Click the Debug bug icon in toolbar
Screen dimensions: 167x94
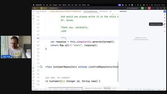tap(146, 8)
